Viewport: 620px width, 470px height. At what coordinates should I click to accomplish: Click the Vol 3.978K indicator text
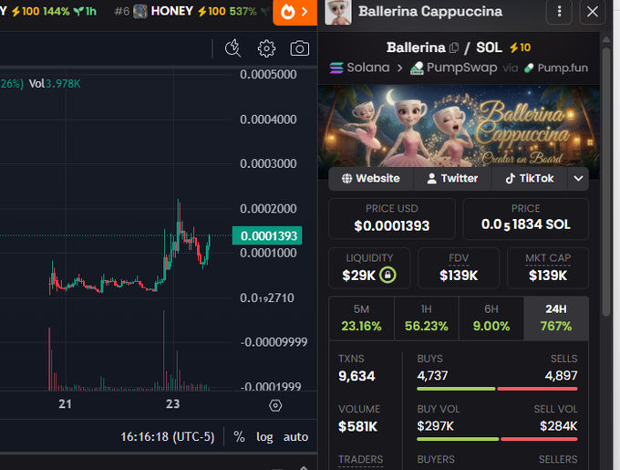pyautogui.click(x=55, y=83)
